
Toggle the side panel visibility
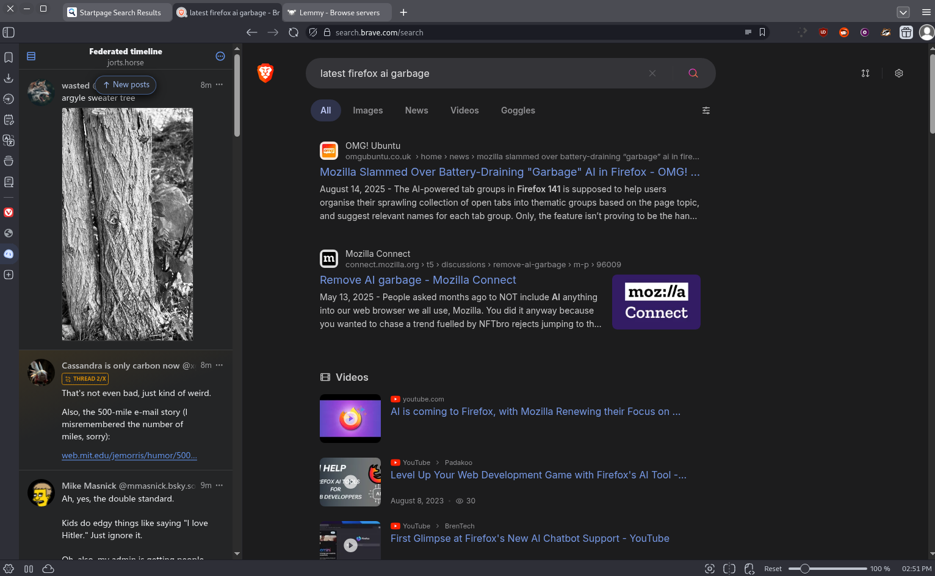[x=9, y=32]
